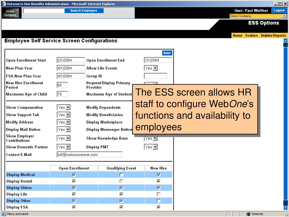Open the Allow Life Events dropdown
This screenshot has width=289, height=217.
(x=155, y=68)
